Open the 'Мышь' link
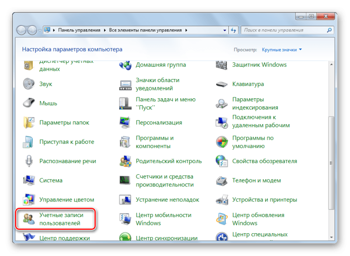 tap(48, 103)
